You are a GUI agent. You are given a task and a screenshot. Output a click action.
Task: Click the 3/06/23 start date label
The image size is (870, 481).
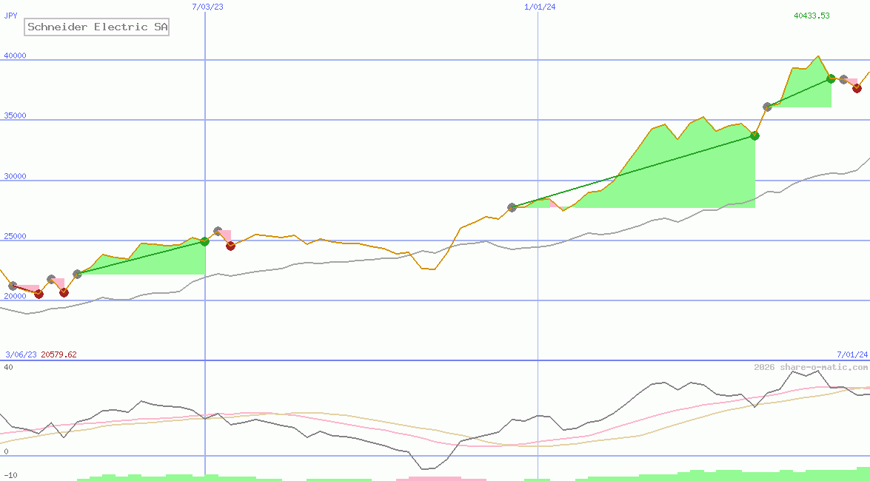click(x=21, y=354)
